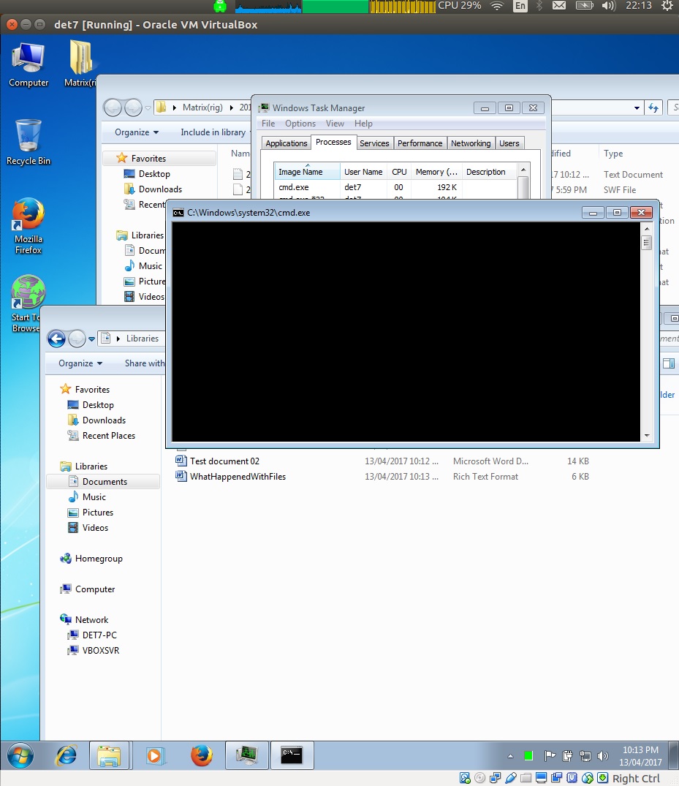Click the back arrow in Libraries window

click(x=56, y=339)
